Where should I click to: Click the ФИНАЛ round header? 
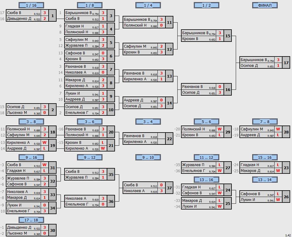265,5
